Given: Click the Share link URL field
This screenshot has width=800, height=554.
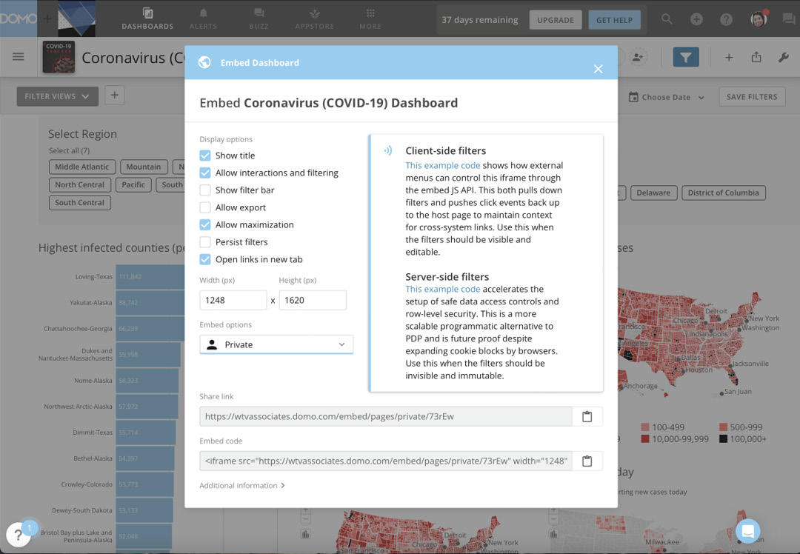Looking at the screenshot, I should [x=386, y=416].
